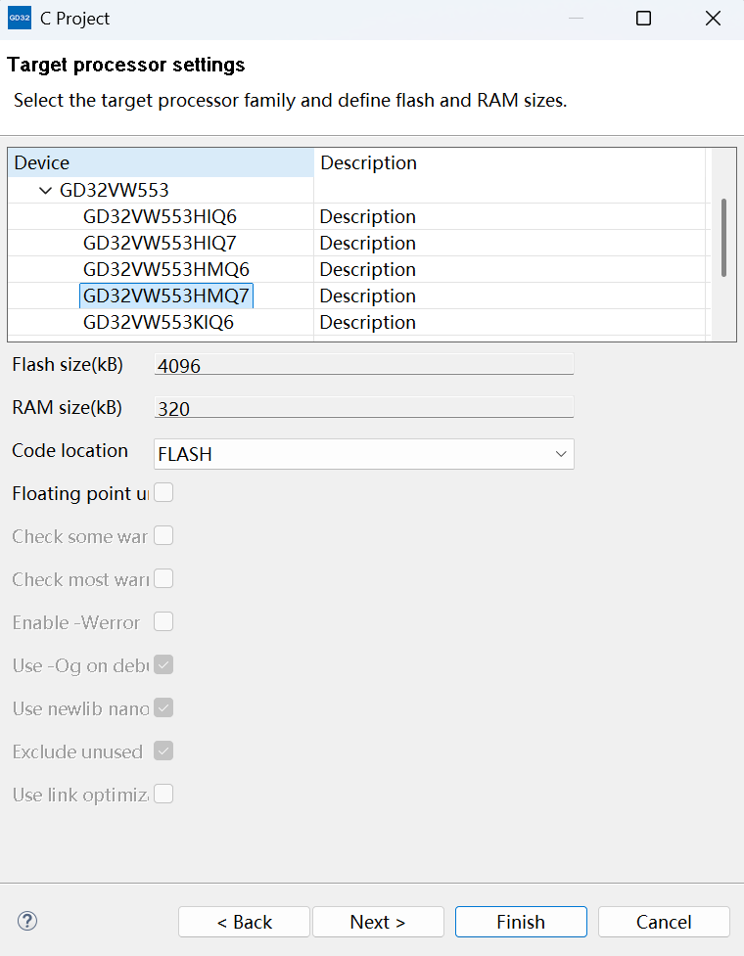Click the Flash size(kB) field
Viewport: 744px width, 956px height.
click(x=363, y=365)
